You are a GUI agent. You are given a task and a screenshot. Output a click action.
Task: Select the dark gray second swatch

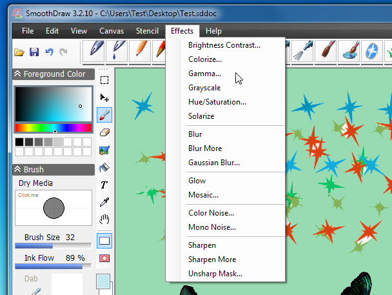(29, 142)
